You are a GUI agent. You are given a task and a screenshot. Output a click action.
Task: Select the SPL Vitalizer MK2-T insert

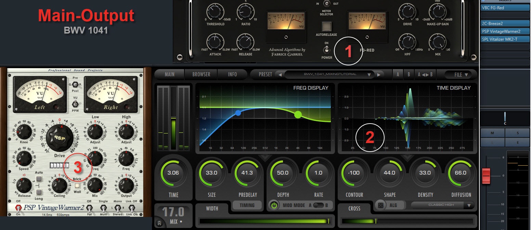505,39
